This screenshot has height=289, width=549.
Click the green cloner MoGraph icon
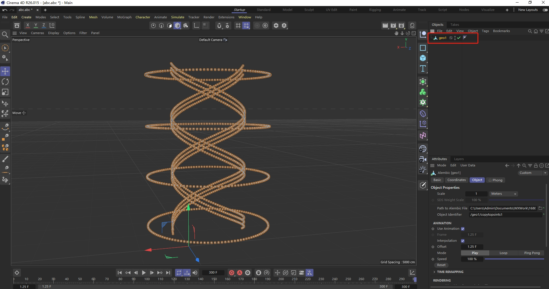tap(423, 92)
